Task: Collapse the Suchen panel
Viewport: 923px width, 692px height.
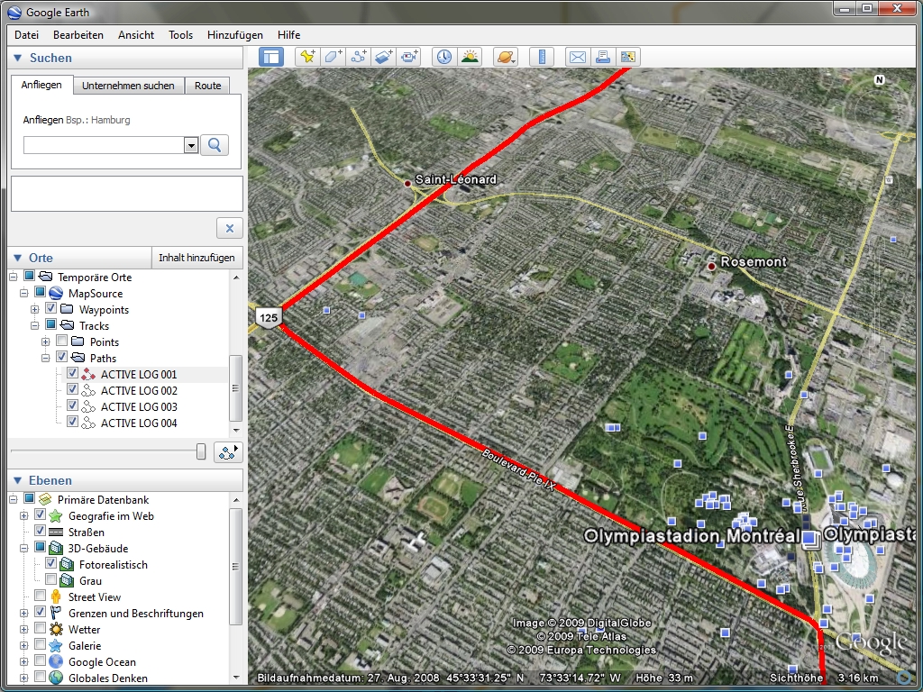Action: coord(18,58)
